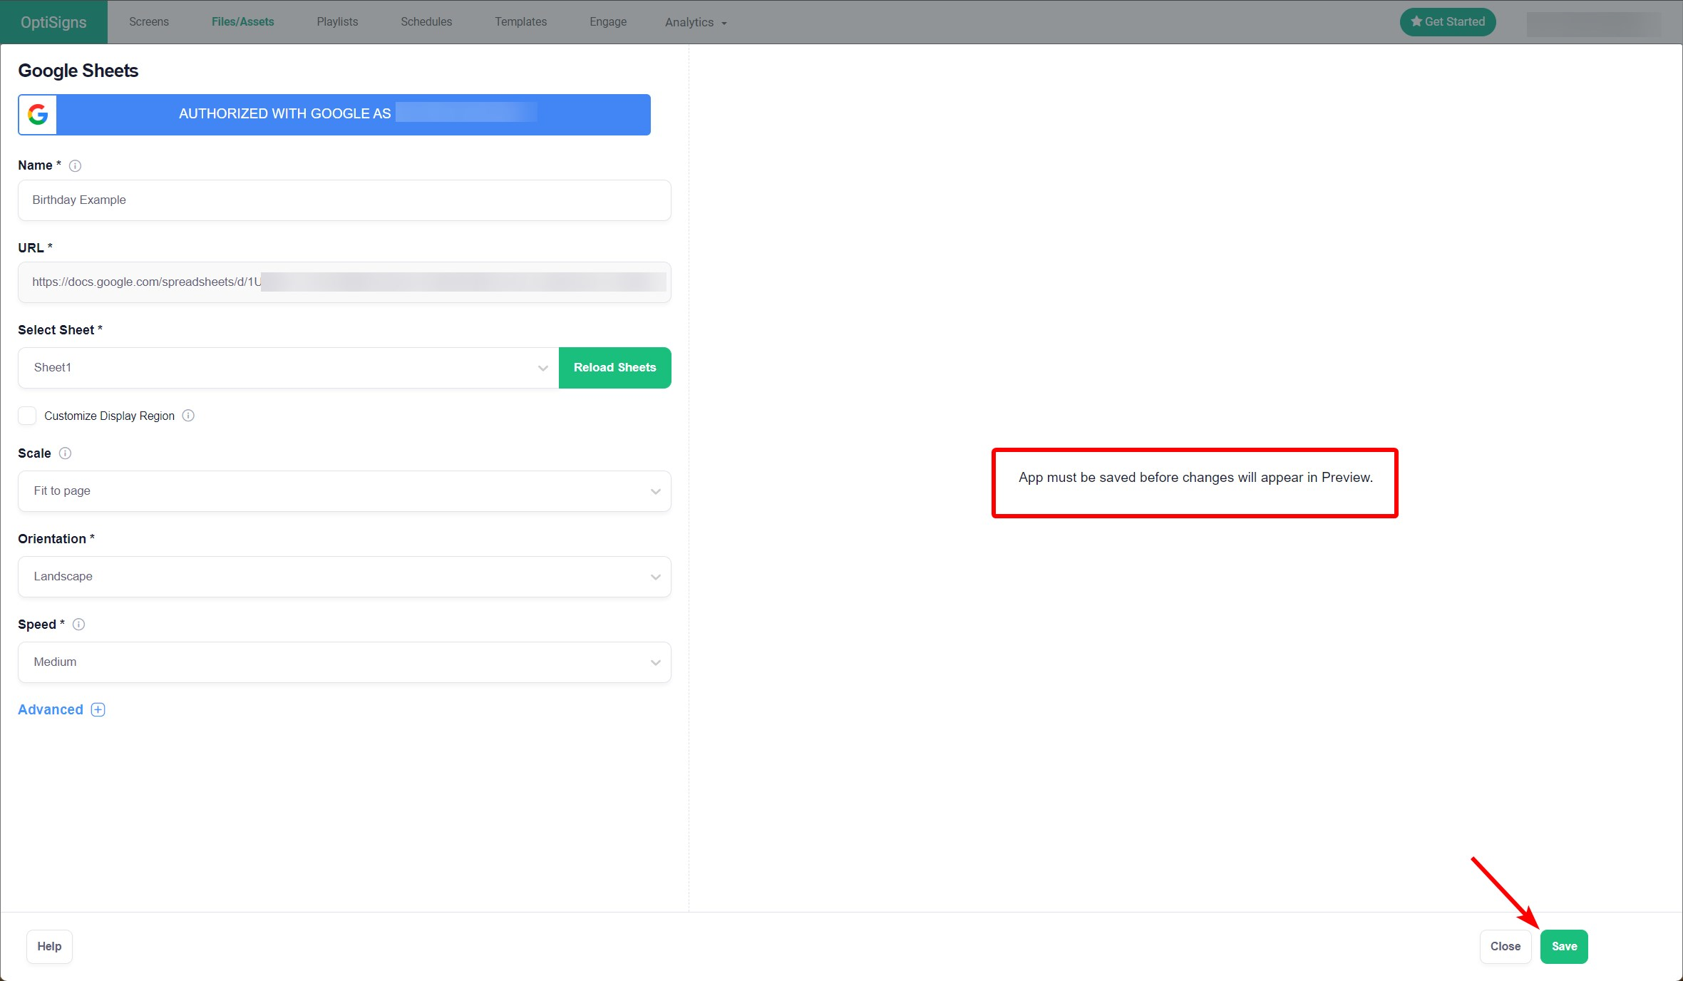
Task: Switch to the Schedules tab
Action: tap(426, 22)
